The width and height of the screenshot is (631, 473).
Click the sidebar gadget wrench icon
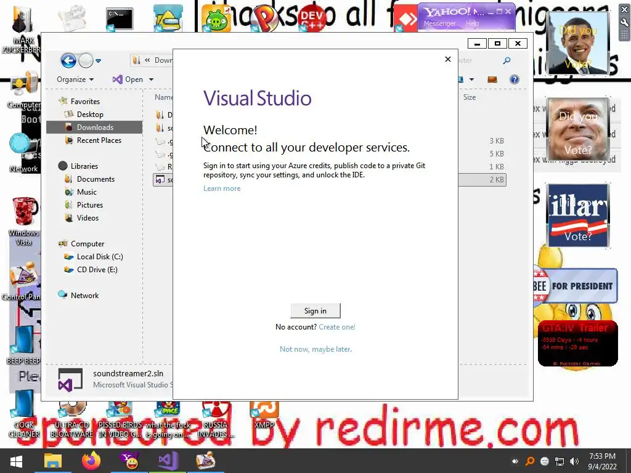624,23
